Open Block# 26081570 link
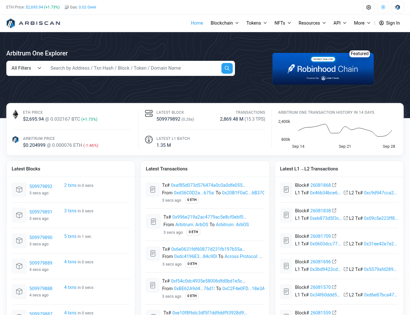Image resolution: width=410 pixels, height=315 pixels. 320,287
